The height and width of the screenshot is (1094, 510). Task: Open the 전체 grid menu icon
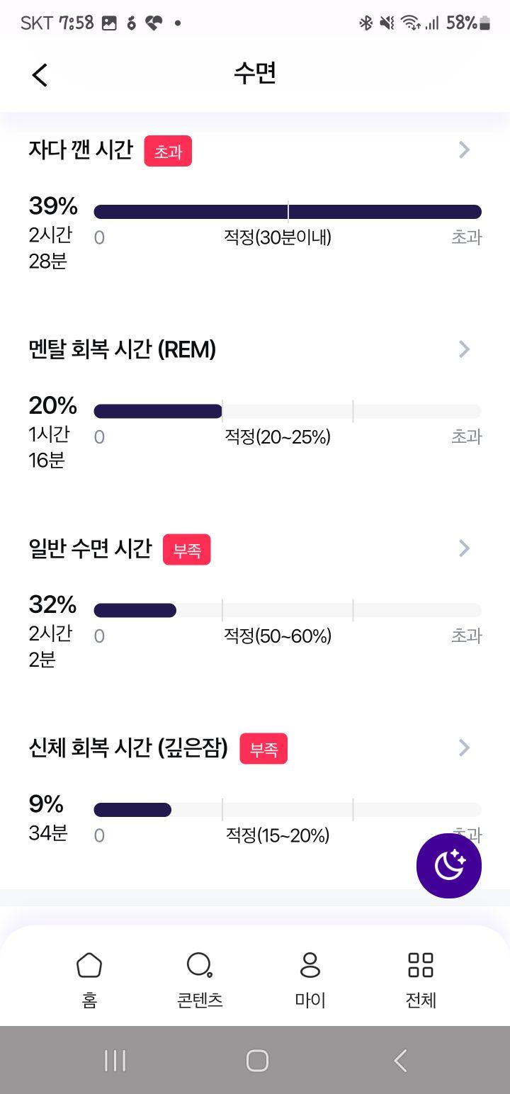pyautogui.click(x=421, y=965)
